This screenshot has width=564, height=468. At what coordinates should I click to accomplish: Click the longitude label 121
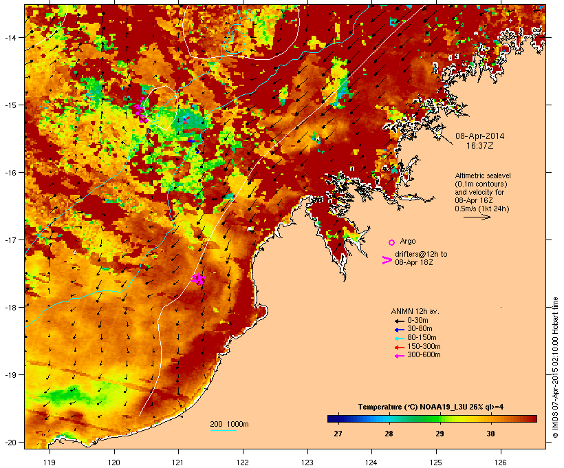tap(178, 462)
